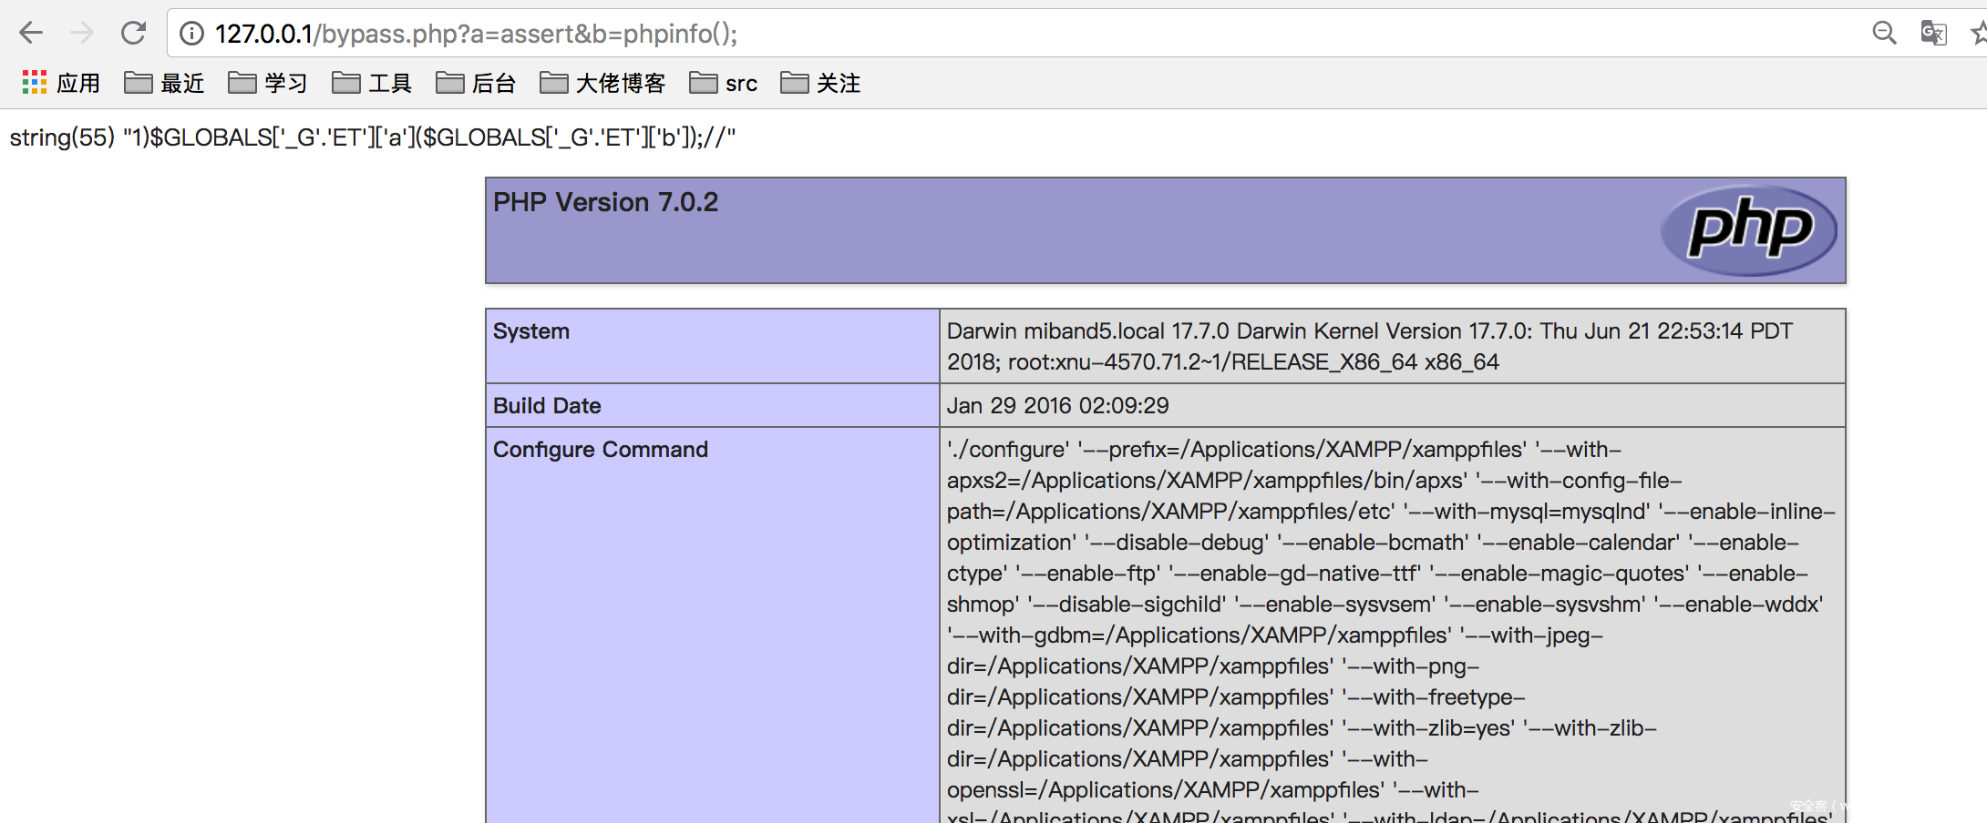The width and height of the screenshot is (1987, 823).
Task: Click the PHP logo image
Action: pos(1748,229)
